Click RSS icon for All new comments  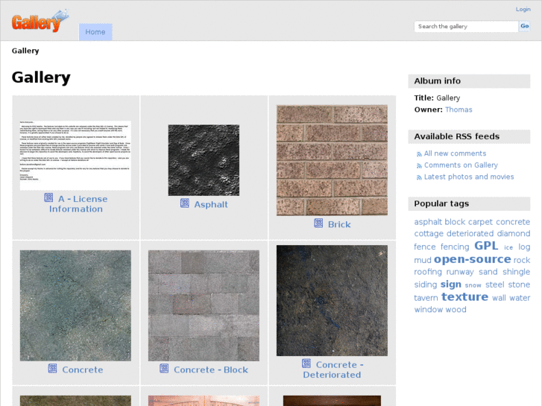(x=419, y=154)
